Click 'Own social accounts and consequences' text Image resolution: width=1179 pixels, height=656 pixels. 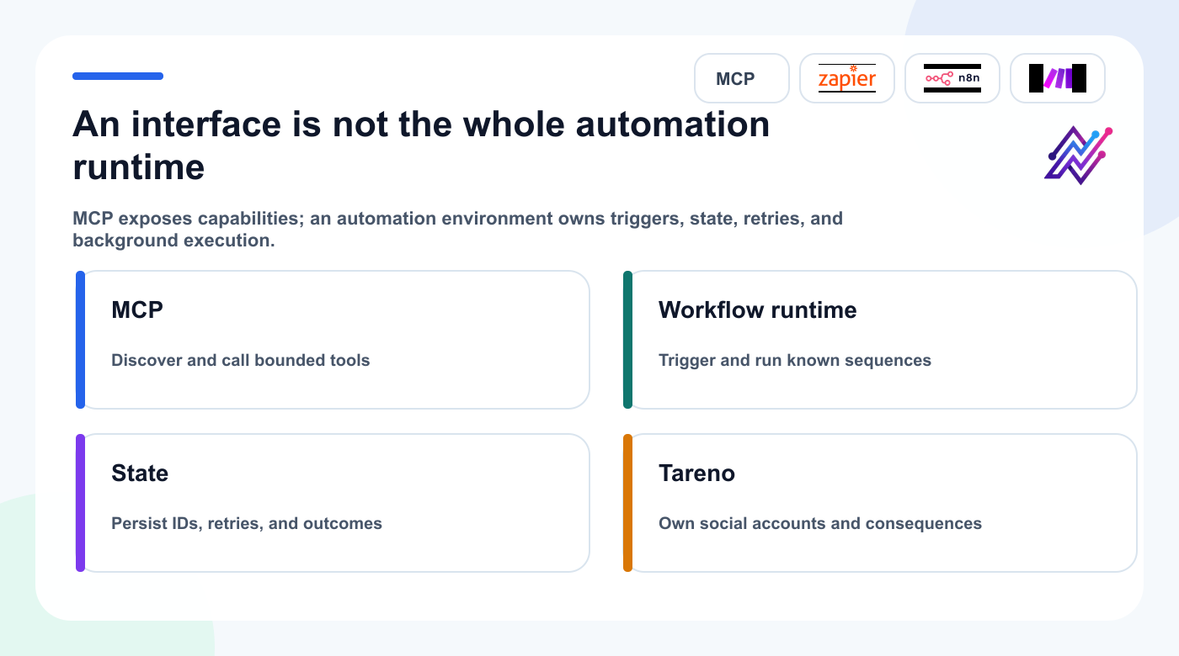click(820, 523)
